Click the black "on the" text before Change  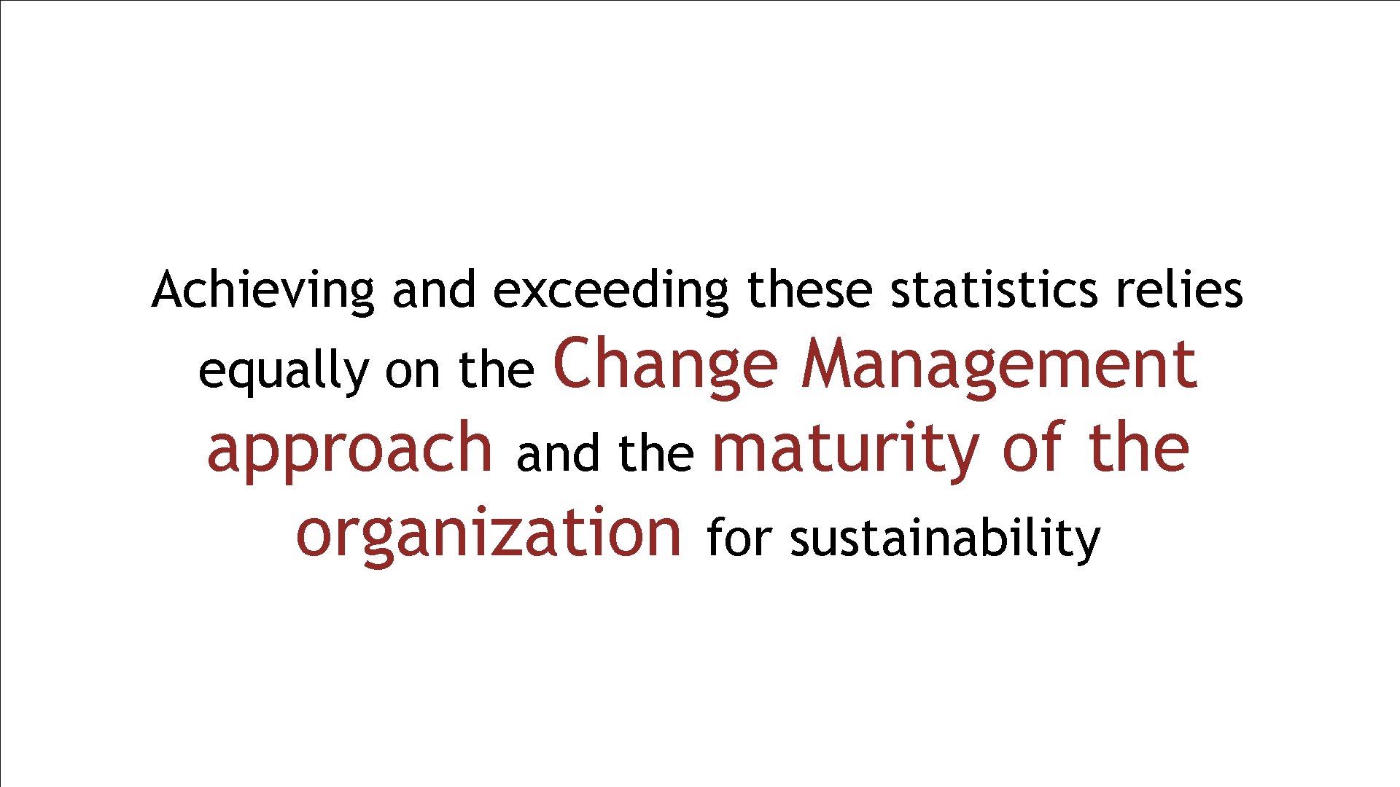pos(460,370)
